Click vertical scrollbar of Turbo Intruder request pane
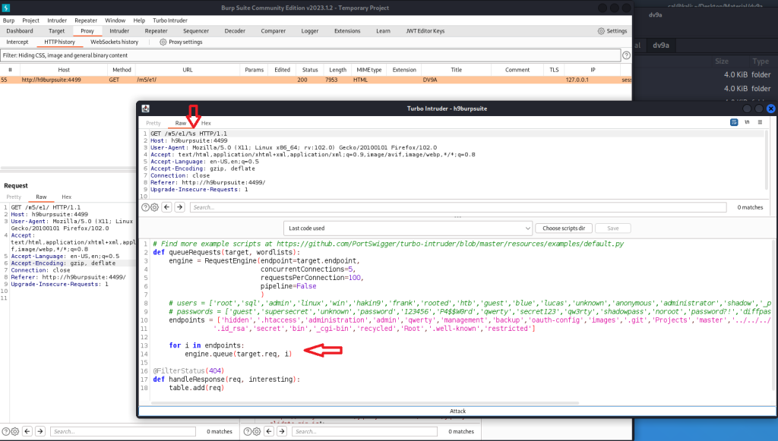Viewport: 778px width, 441px height. (x=767, y=160)
